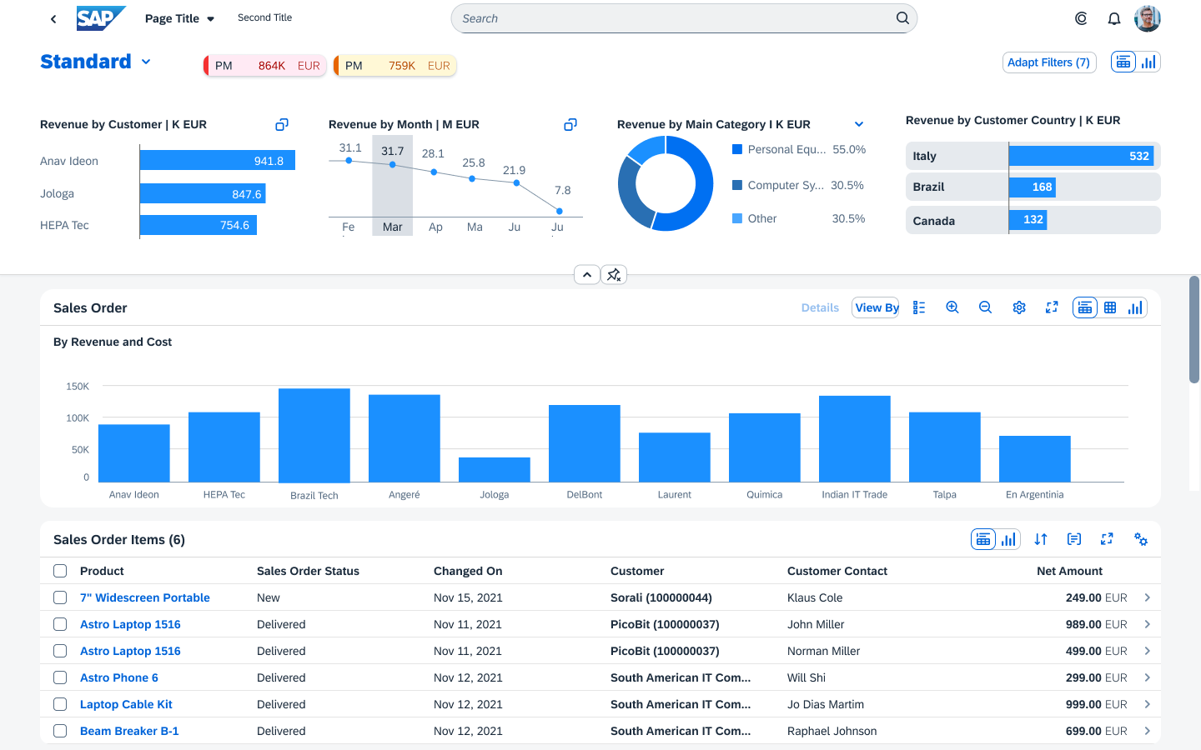Open notifications bell
Image resolution: width=1201 pixels, height=750 pixels.
click(1114, 18)
